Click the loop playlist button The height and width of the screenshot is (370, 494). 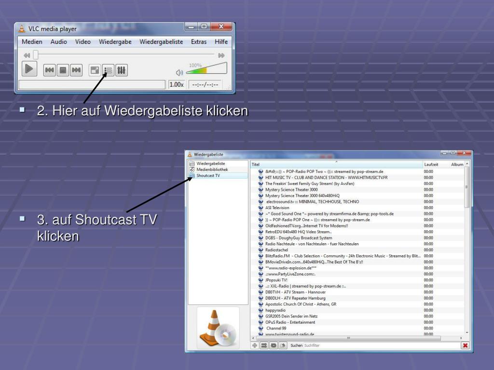[x=274, y=345]
